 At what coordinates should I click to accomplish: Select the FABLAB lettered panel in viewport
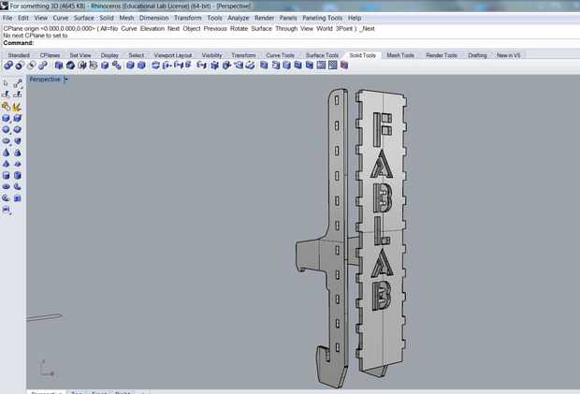(383, 233)
